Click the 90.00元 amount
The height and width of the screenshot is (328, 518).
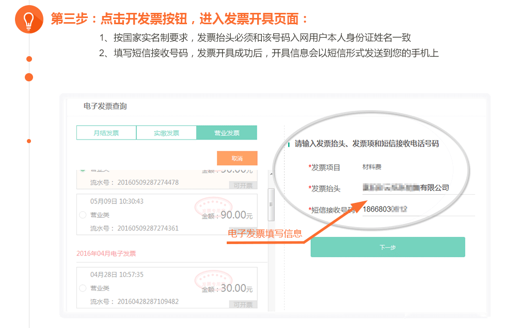click(237, 215)
